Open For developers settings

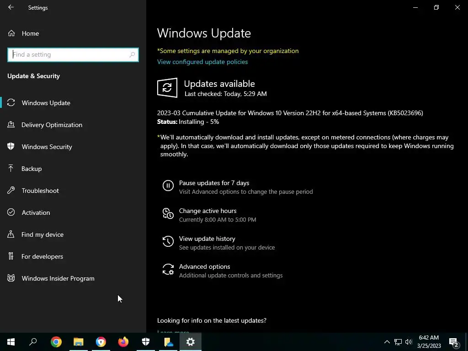(x=42, y=256)
